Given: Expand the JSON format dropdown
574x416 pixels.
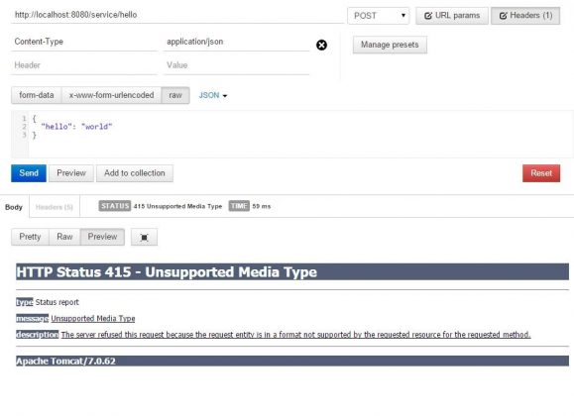Looking at the screenshot, I should pos(213,95).
